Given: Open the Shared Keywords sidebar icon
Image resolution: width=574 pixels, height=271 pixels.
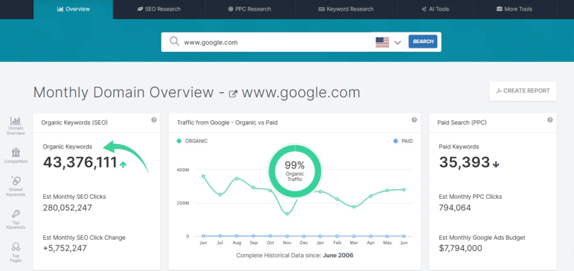Looking at the screenshot, I should tap(16, 185).
